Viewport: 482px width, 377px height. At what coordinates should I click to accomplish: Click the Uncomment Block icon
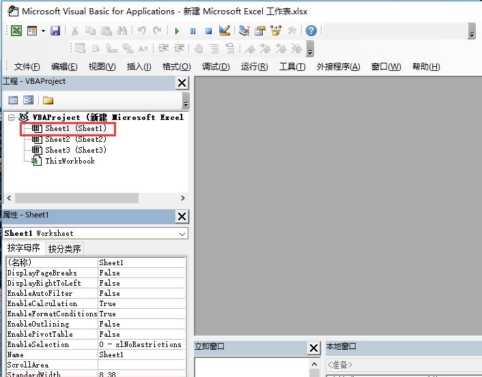tap(230, 48)
